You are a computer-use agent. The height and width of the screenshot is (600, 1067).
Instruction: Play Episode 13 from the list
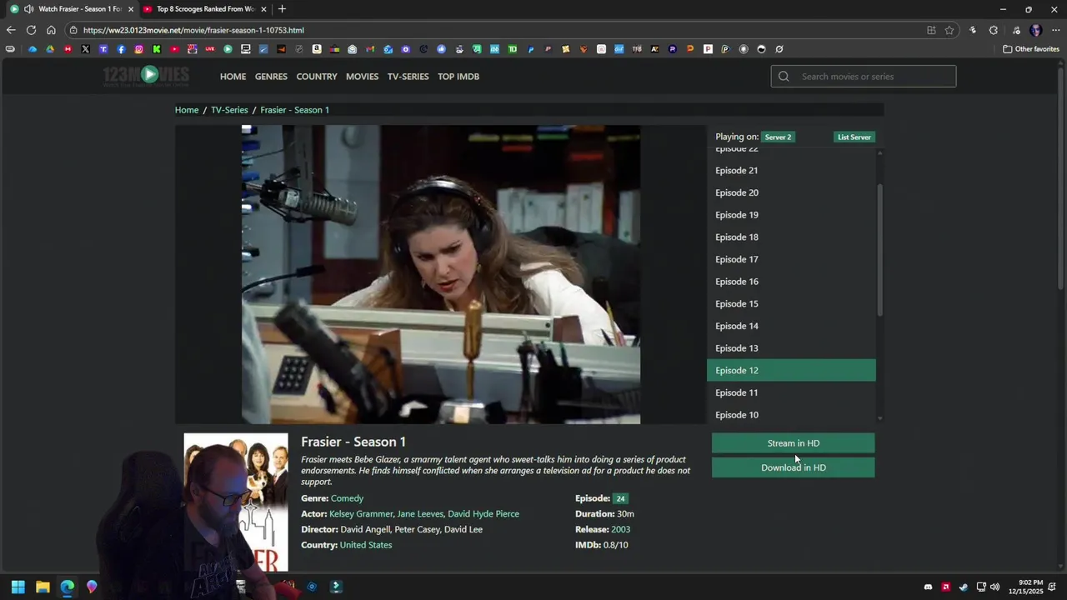click(791, 348)
